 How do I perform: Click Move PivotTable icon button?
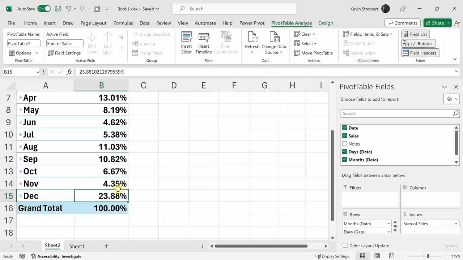pyautogui.click(x=313, y=53)
